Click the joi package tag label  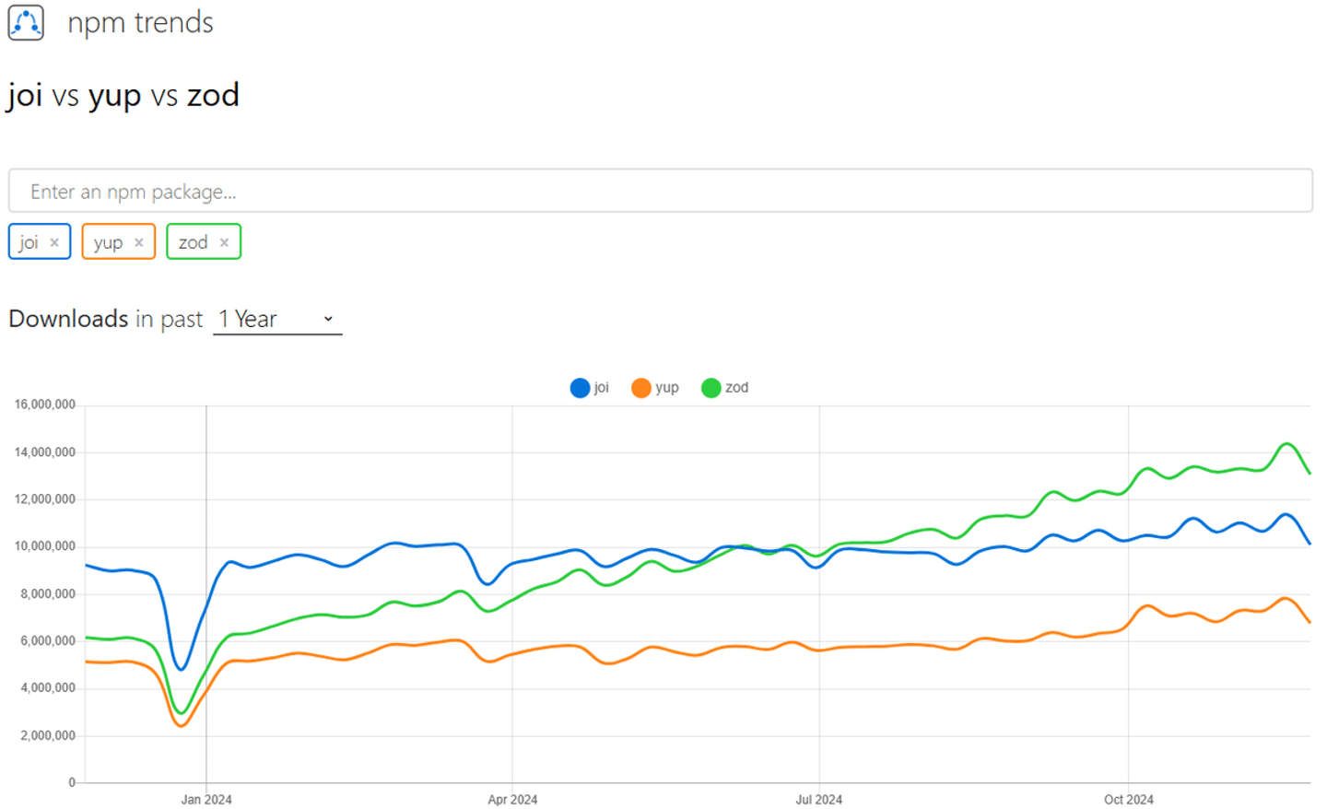(x=29, y=242)
